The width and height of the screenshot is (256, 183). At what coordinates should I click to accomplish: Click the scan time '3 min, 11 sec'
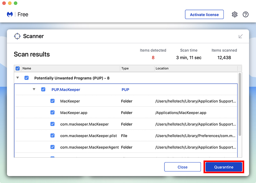click(189, 58)
